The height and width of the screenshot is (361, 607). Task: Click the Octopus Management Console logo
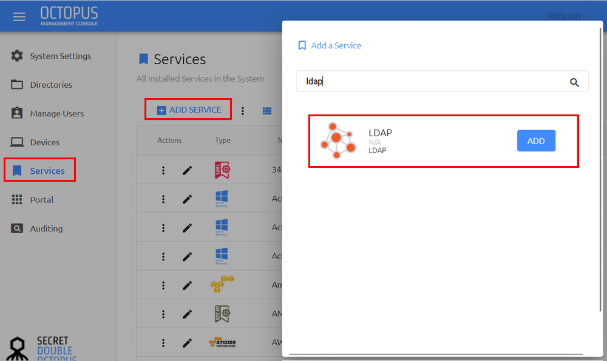point(69,16)
